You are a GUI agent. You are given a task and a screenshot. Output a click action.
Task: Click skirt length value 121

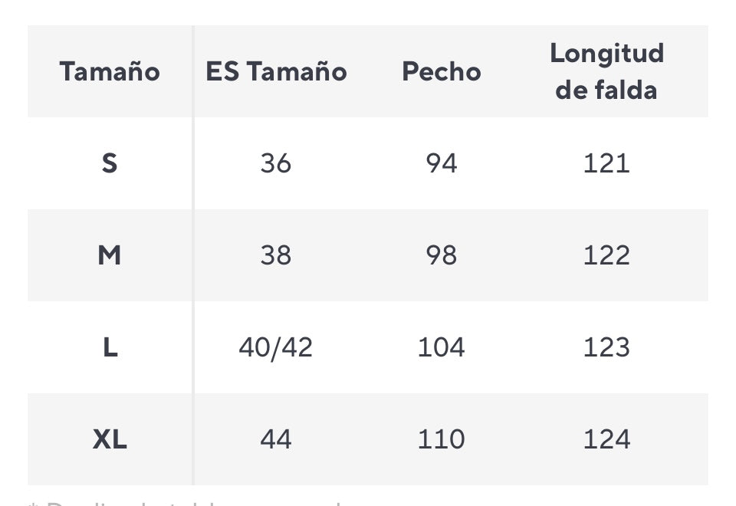click(606, 163)
